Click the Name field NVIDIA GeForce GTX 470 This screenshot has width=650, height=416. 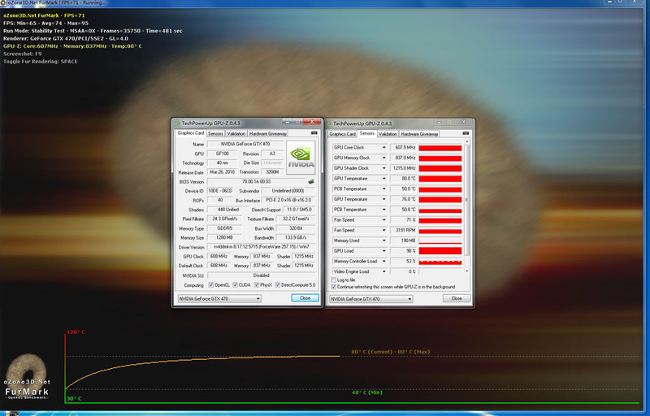pos(245,144)
